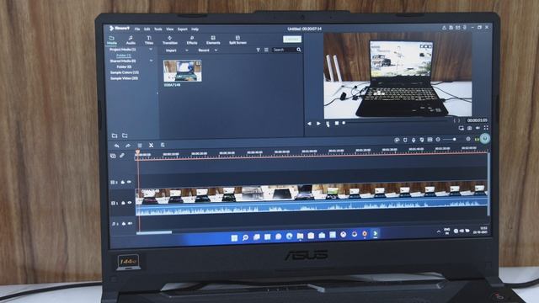The width and height of the screenshot is (539, 303).
Task: Collapse the Shared Media tree section
Action: click(x=151, y=61)
